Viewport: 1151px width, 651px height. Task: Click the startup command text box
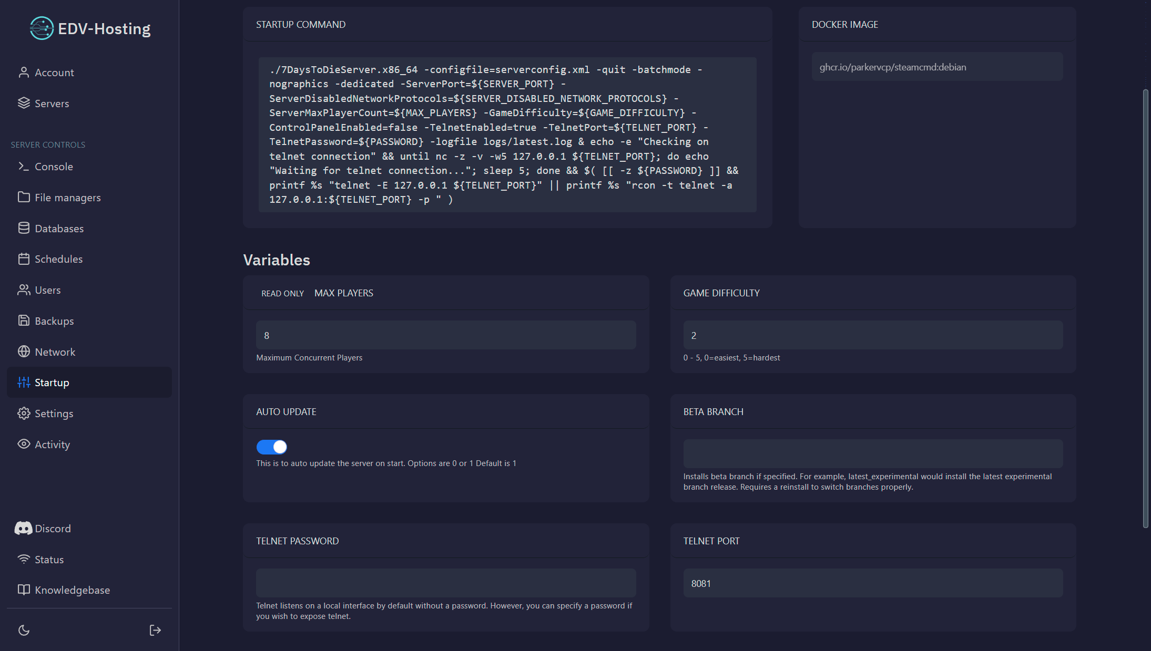point(507,135)
